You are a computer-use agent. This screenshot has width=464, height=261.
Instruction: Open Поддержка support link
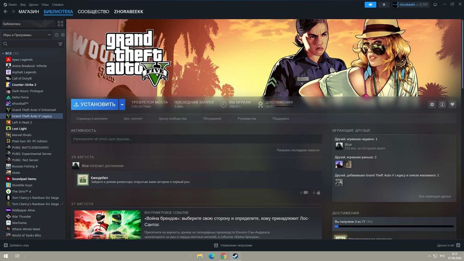[x=281, y=119]
